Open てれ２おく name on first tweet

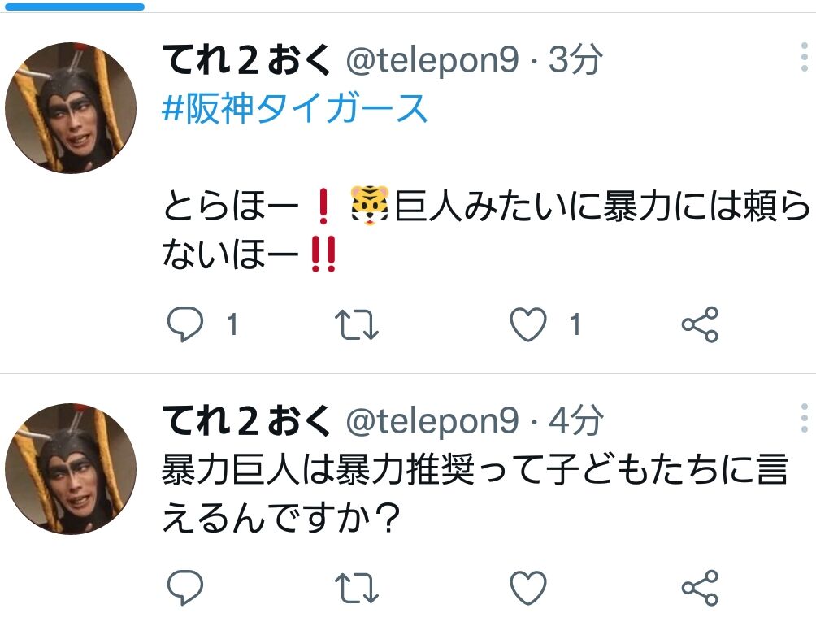pyautogui.click(x=247, y=59)
